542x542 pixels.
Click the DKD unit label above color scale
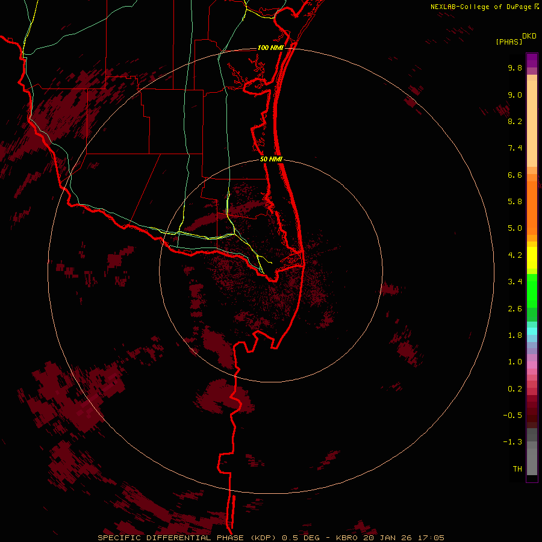(529, 36)
